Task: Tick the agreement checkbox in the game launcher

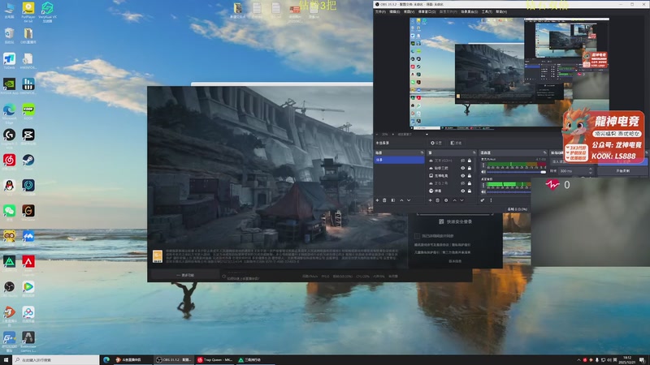Action: [x=417, y=236]
